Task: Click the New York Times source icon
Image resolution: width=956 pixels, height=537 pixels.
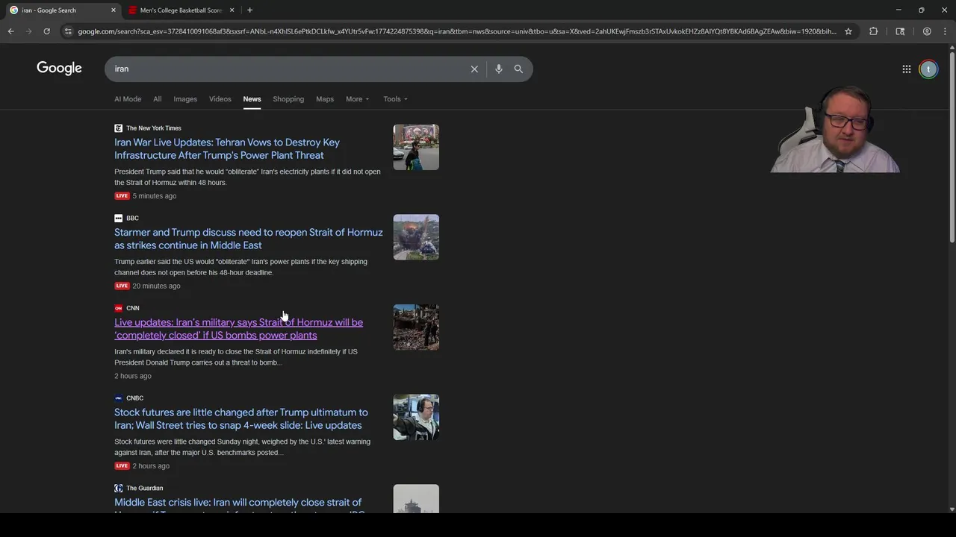Action: pyautogui.click(x=118, y=128)
